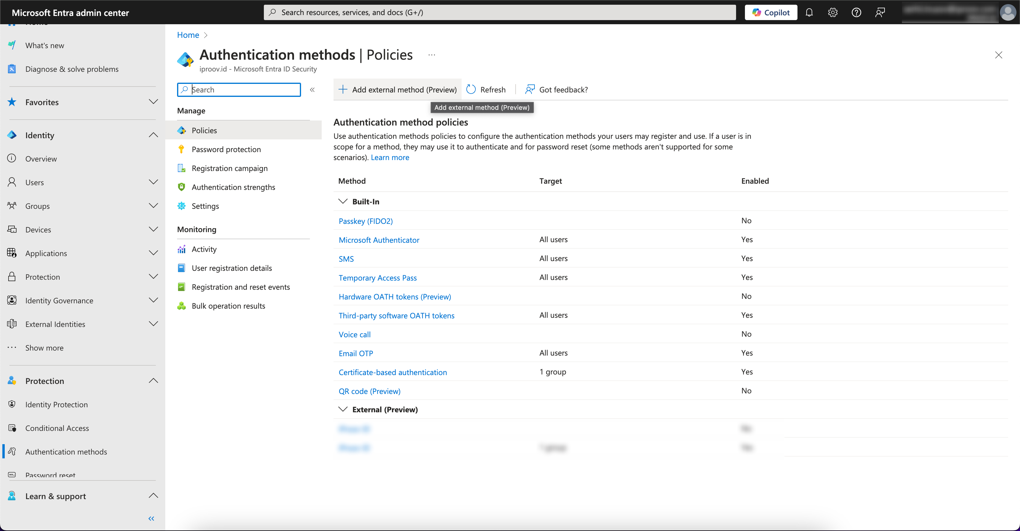Click the Users person icon
Screen dimensions: 1020x531
(12, 182)
